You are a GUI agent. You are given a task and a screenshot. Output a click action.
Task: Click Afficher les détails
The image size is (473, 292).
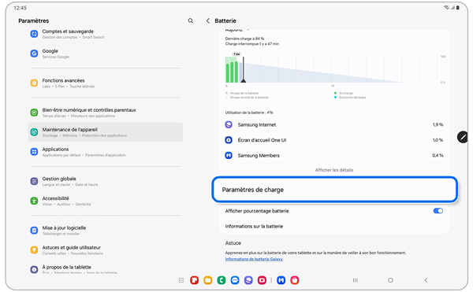coord(334,170)
